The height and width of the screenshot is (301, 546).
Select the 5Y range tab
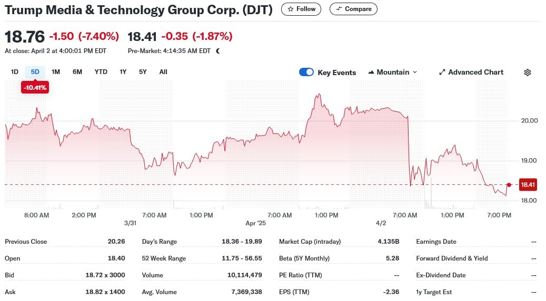(x=143, y=72)
